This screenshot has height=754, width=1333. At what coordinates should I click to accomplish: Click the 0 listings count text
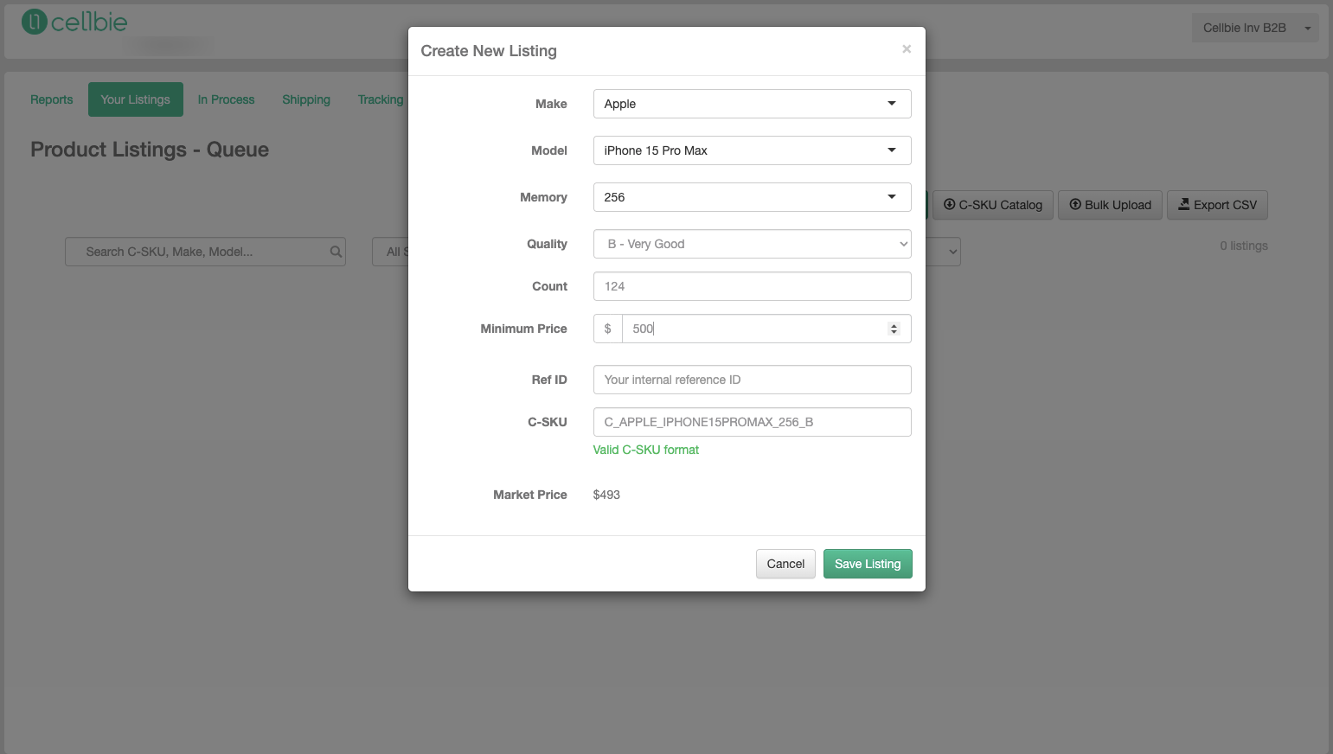coord(1244,246)
